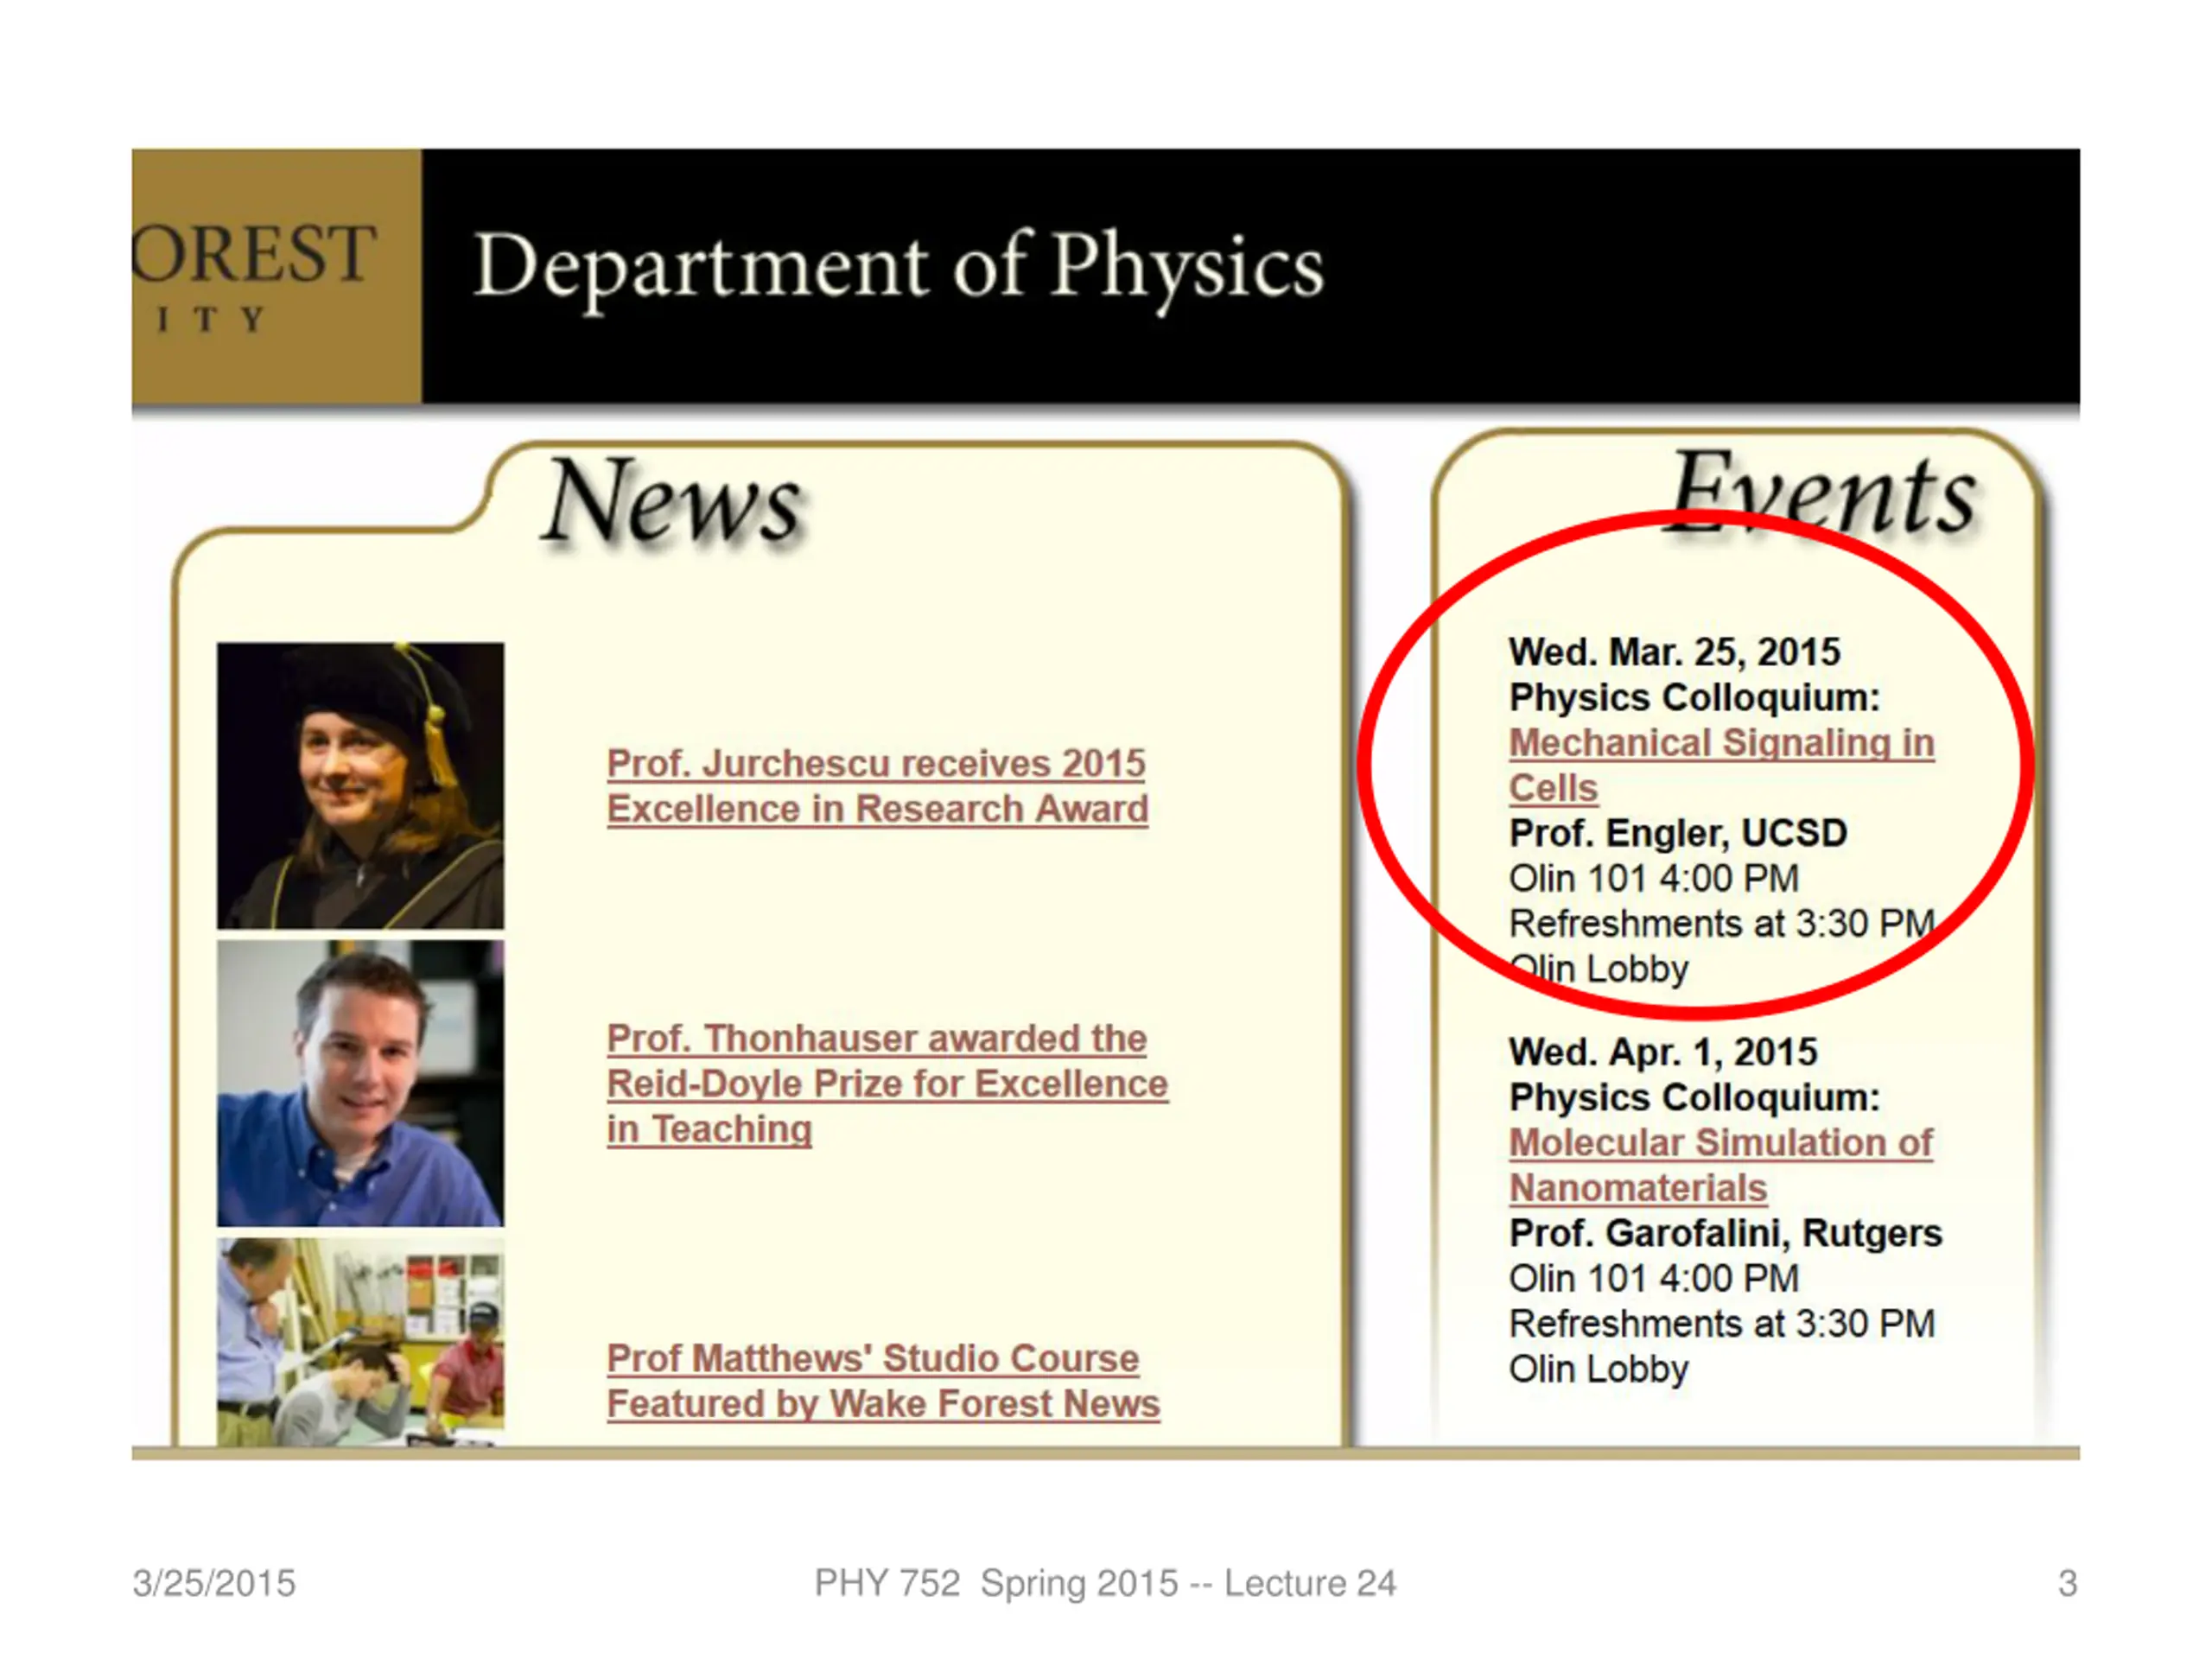Click the Wed. Apr. 1, 2015 event date
2212x1659 pixels.
(1663, 1052)
